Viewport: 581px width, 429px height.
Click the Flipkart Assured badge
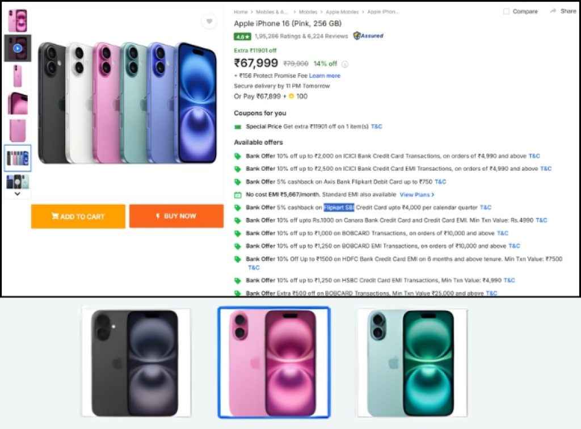tap(369, 35)
